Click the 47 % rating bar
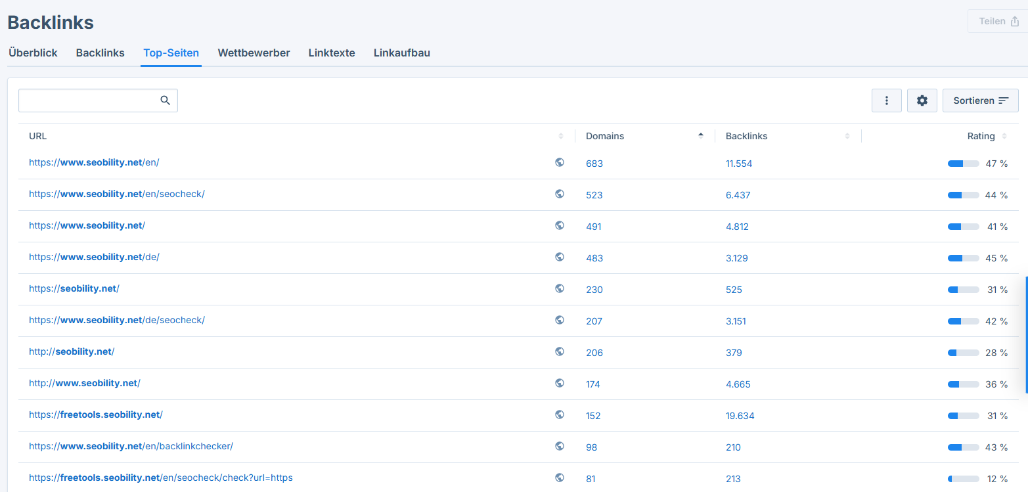 pyautogui.click(x=963, y=164)
